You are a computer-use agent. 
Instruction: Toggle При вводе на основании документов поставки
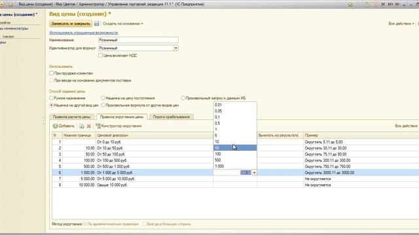coord(51,80)
